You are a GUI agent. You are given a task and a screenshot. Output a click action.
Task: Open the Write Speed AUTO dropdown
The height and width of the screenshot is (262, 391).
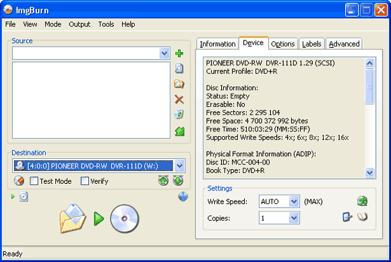click(294, 201)
